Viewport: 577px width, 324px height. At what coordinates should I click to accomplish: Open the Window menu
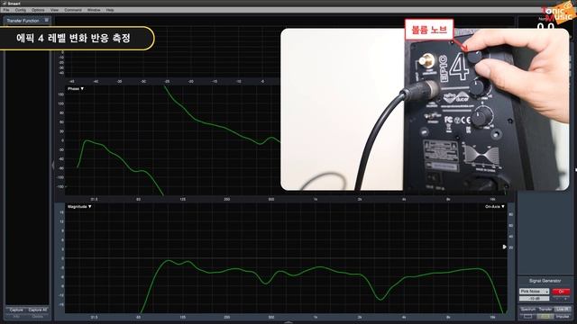coord(94,10)
